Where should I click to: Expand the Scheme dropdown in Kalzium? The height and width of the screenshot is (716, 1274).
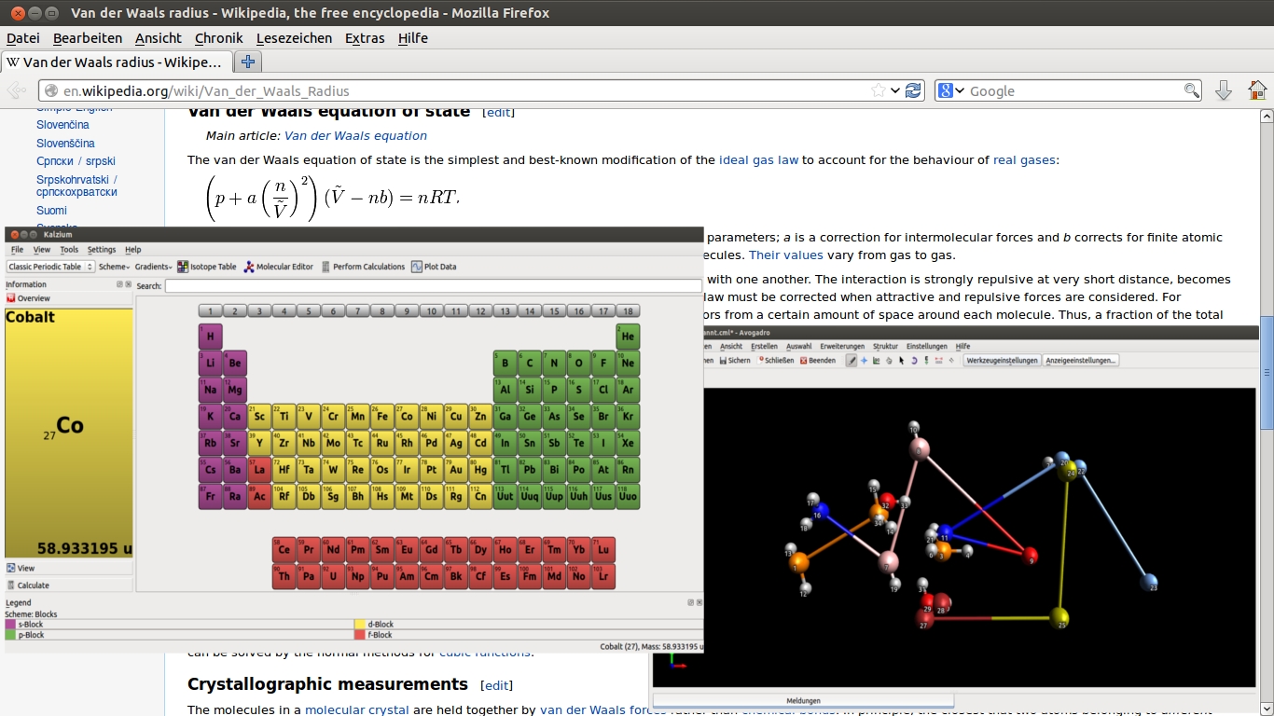click(x=116, y=267)
